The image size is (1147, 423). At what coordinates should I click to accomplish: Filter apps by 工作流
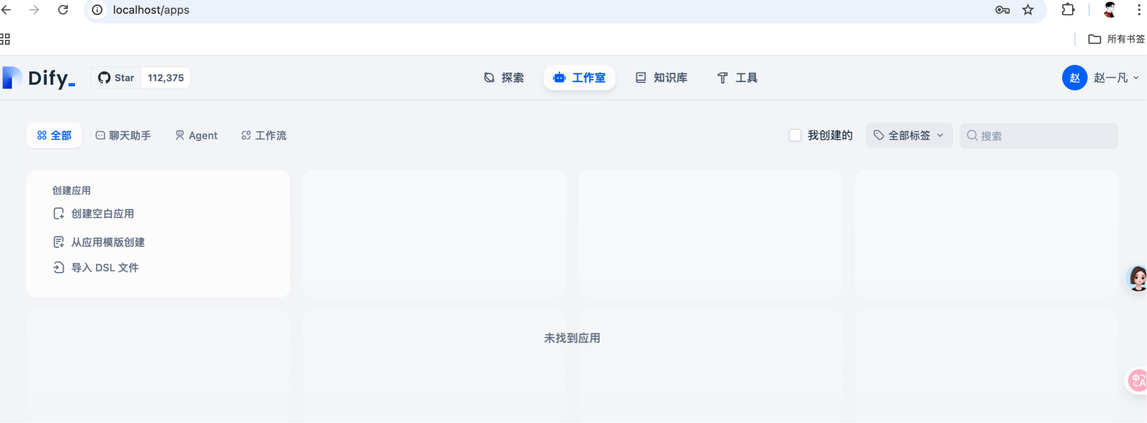click(264, 135)
